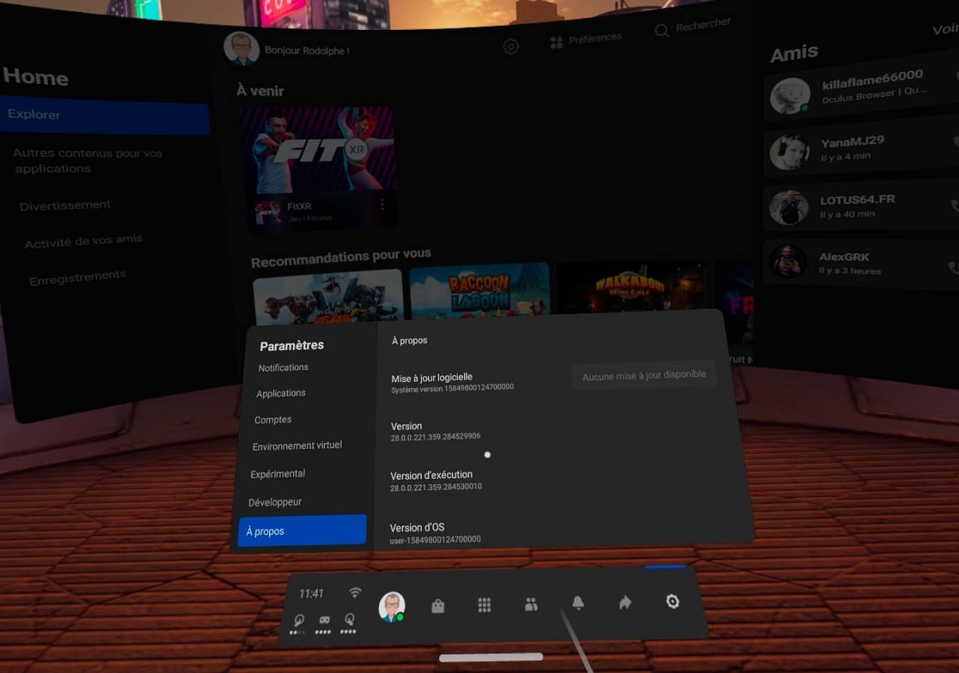Screen dimensions: 959x673
Task: Click Recommandations pour vous heading
Action: pos(341,258)
